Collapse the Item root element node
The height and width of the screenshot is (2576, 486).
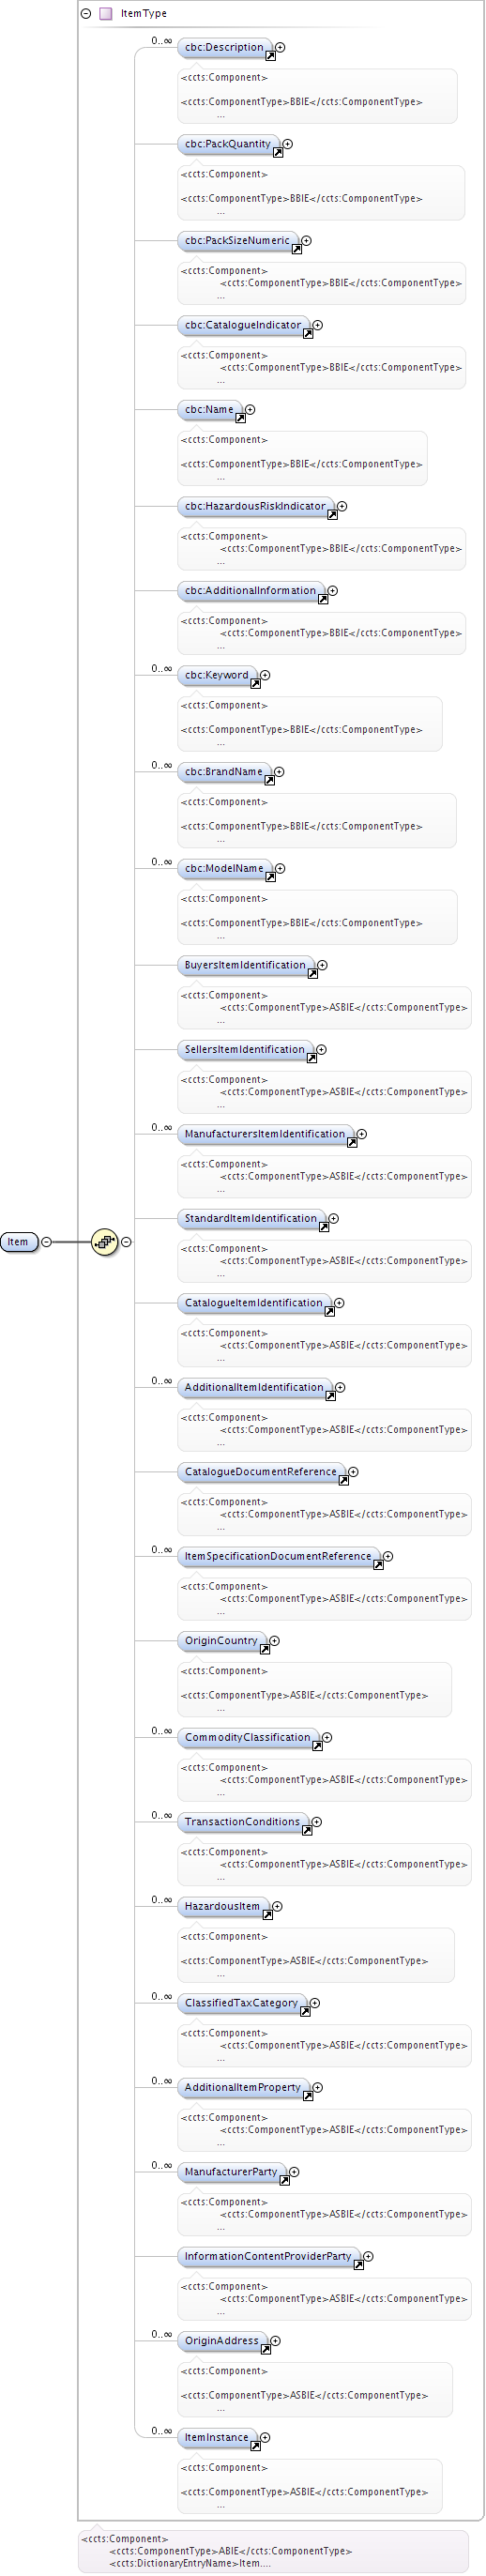(x=46, y=1242)
